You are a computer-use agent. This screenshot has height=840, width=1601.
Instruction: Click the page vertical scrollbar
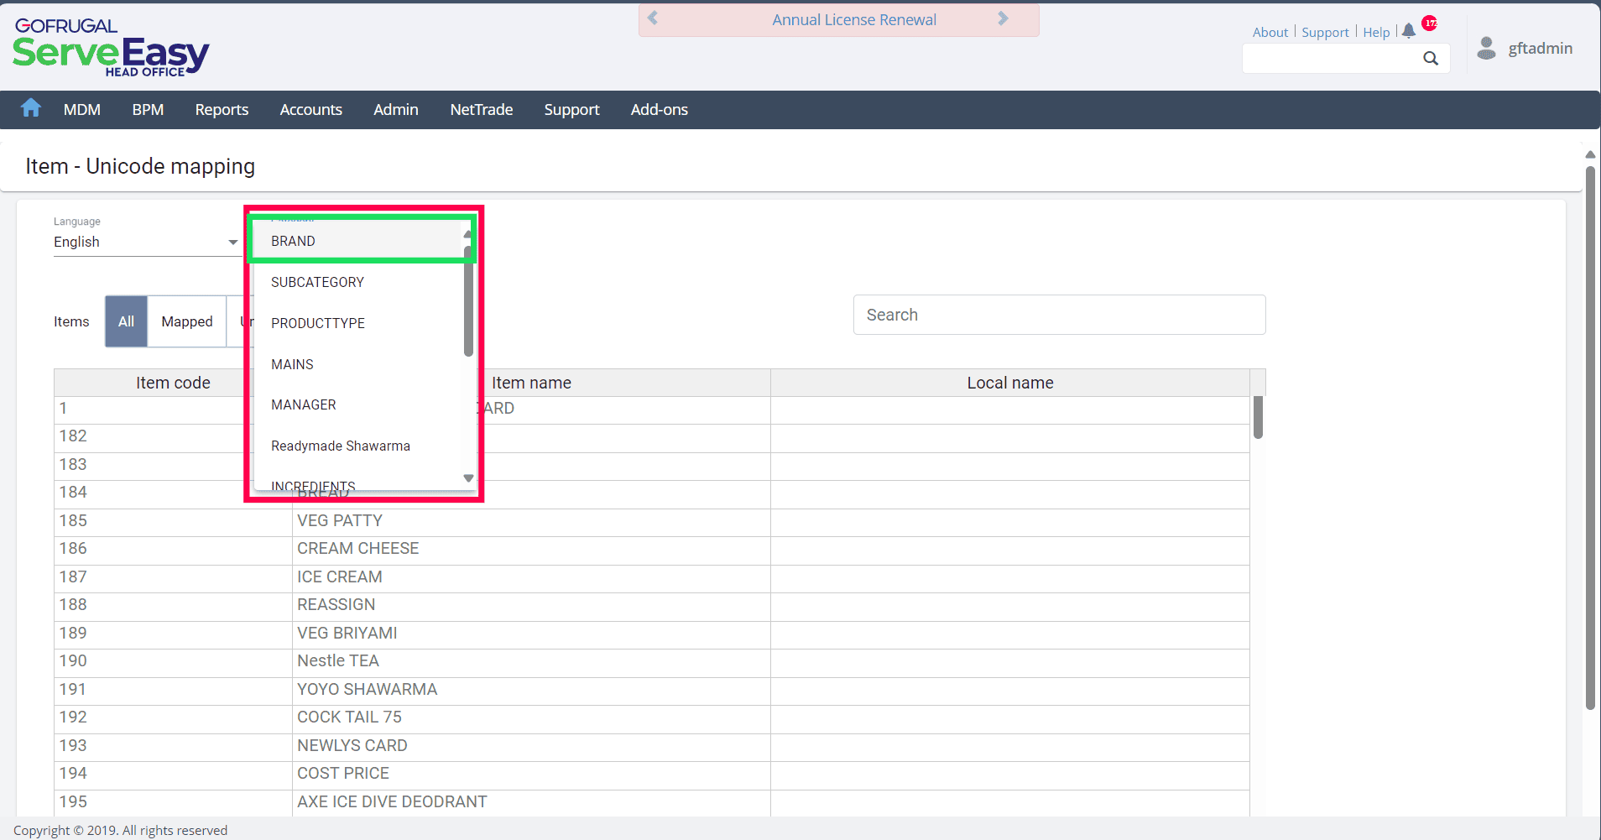(1590, 436)
